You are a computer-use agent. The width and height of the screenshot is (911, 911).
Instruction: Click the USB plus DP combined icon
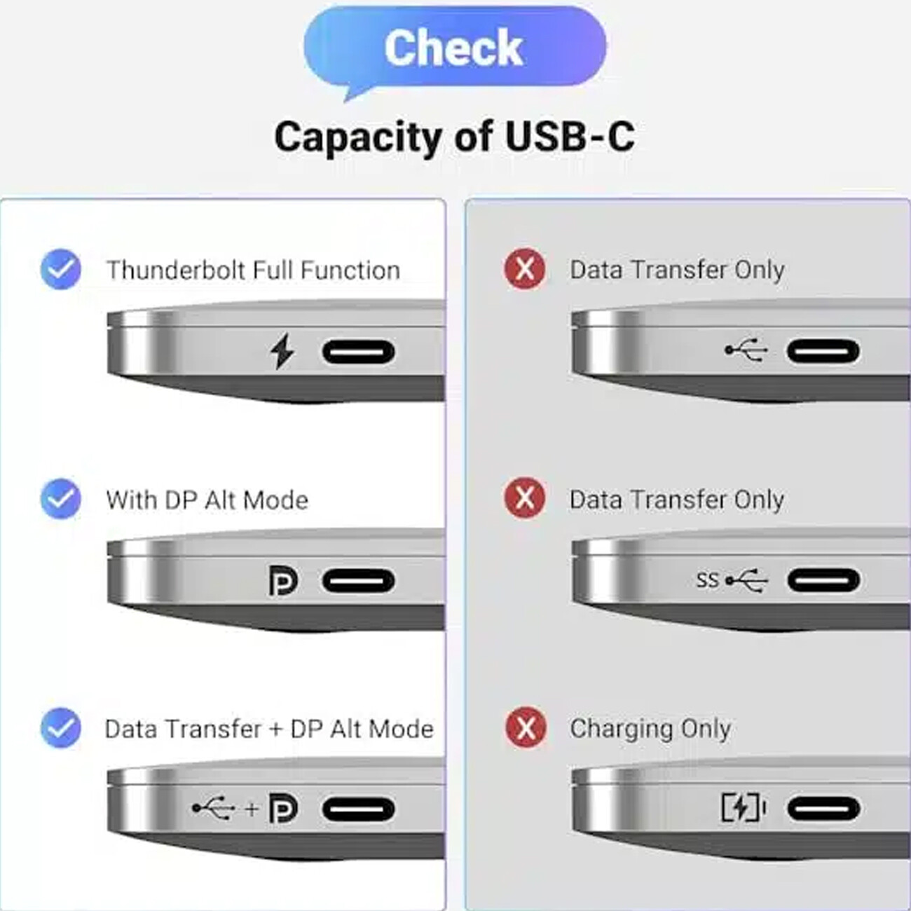[245, 809]
